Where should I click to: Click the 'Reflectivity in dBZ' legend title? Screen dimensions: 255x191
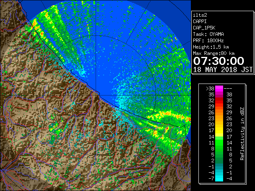tap(242, 134)
